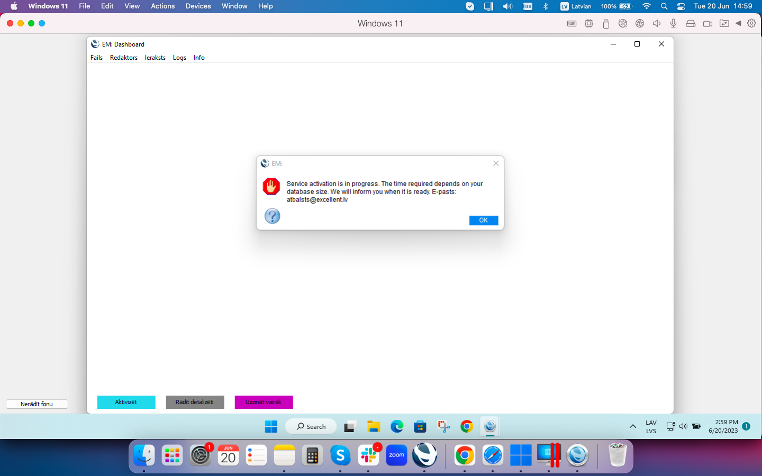
Task: Click the blue question mark help icon
Action: tap(272, 216)
